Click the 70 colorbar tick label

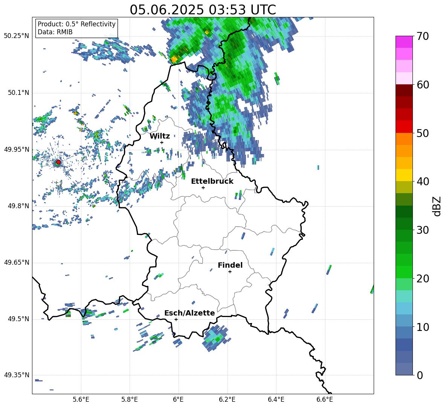423,37
